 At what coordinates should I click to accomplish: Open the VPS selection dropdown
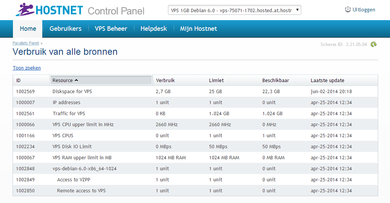tap(234, 10)
